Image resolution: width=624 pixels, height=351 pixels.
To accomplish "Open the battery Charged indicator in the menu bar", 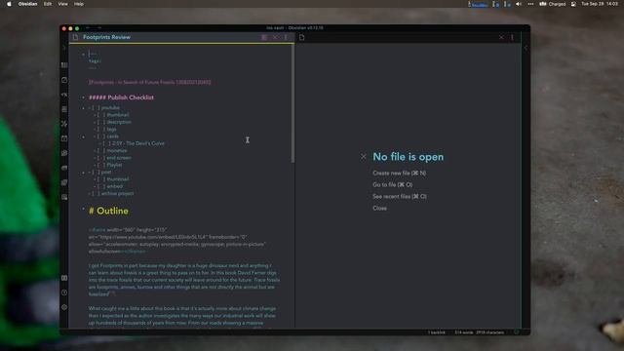I will pos(553,4).
